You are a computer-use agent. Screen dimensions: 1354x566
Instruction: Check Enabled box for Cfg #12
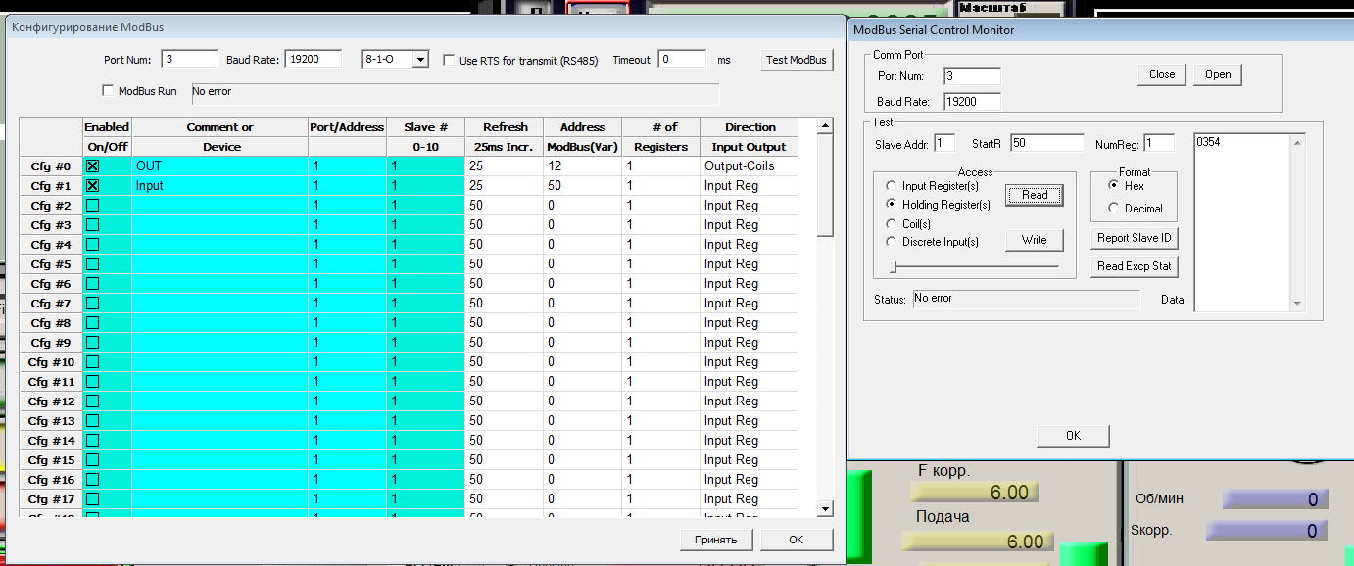pyautogui.click(x=93, y=401)
